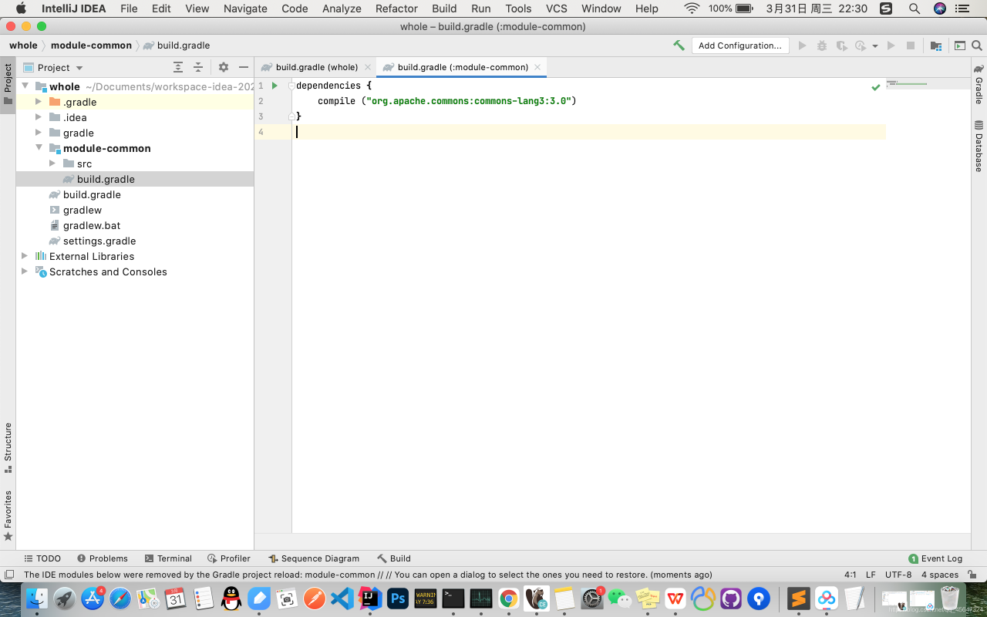This screenshot has width=987, height=617.
Task: Click the Add Configuration button
Action: [x=739, y=46]
